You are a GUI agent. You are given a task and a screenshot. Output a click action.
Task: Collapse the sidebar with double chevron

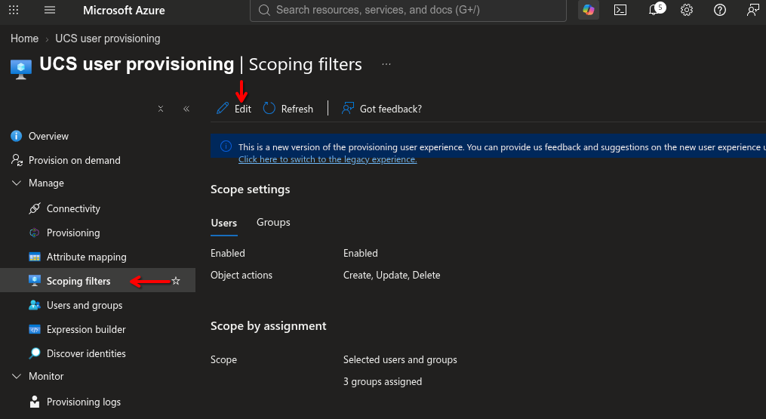186,109
